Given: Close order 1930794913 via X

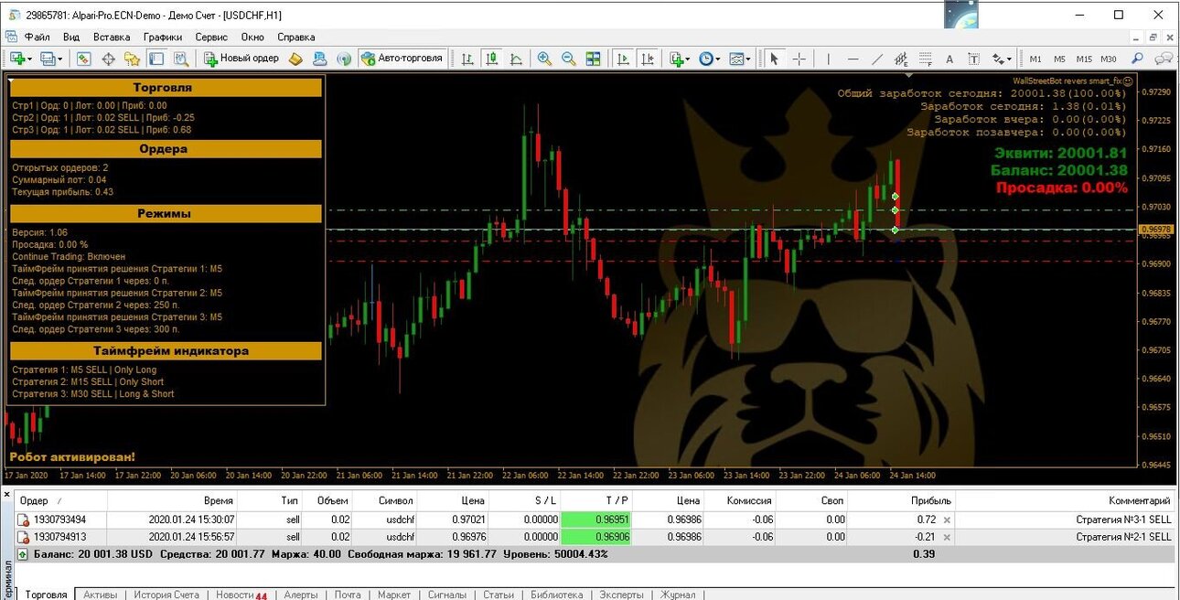Looking at the screenshot, I should [947, 537].
